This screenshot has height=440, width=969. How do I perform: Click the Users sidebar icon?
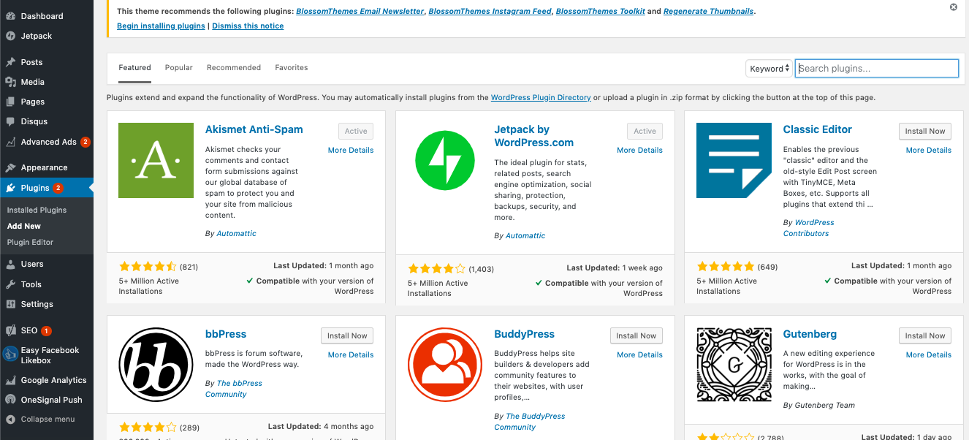click(10, 264)
